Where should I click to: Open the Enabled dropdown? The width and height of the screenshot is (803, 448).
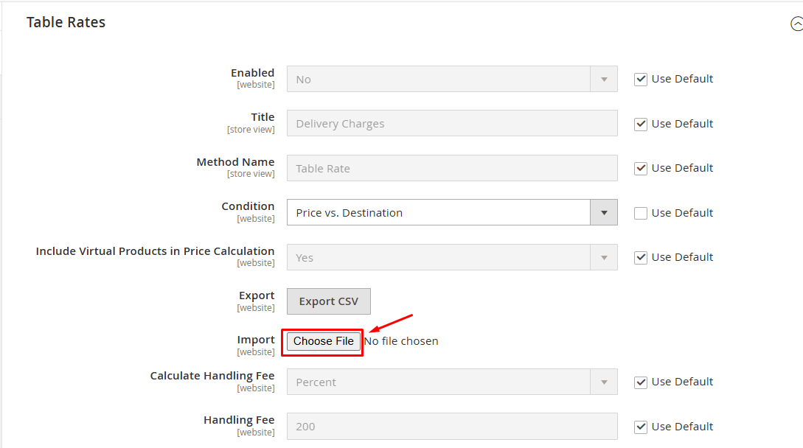(x=442, y=79)
